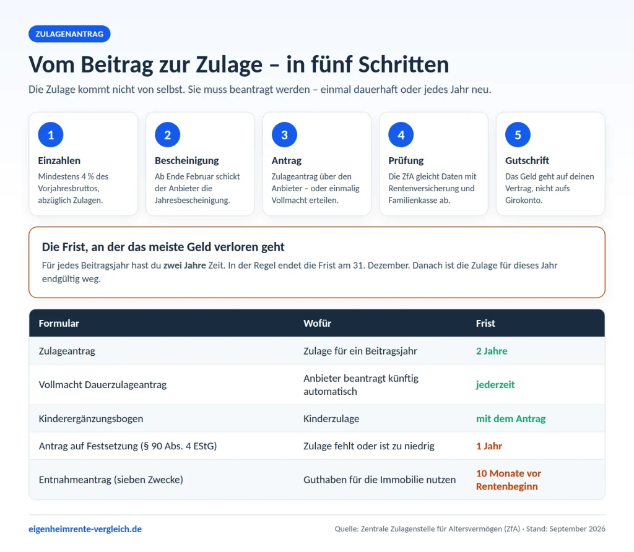Click '10 Monate vor Rentenbeginn' deadline value
The height and width of the screenshot is (552, 634).
[508, 480]
